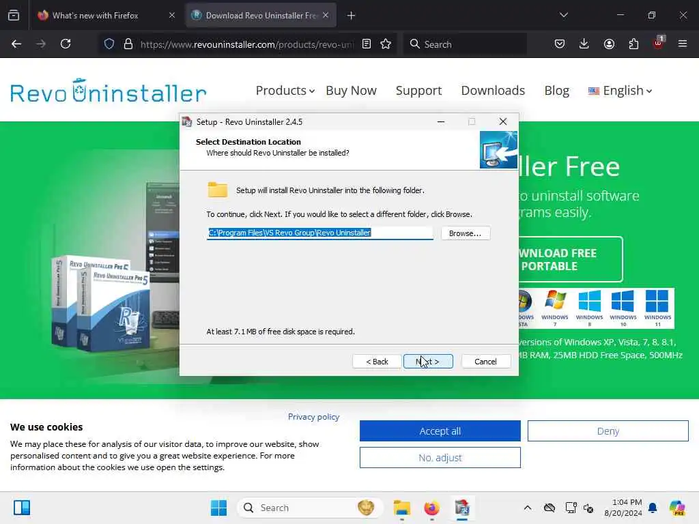Screen dimensions: 699x524
Task: Toggle reader view icon
Action: 367,44
